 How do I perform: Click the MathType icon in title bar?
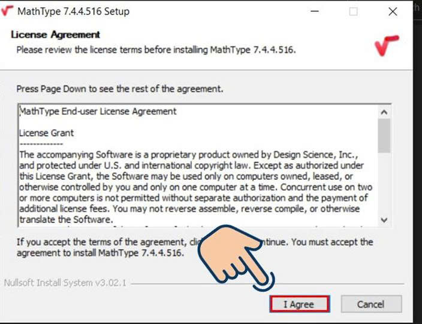tap(7, 11)
